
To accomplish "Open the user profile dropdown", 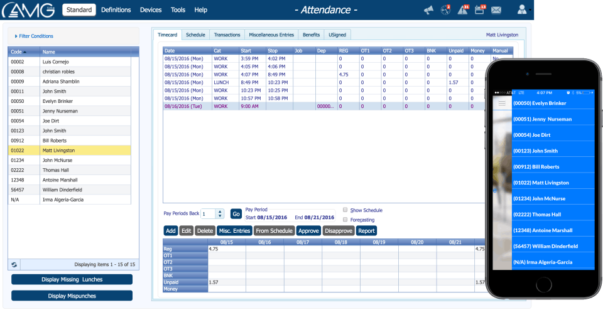I will [523, 10].
